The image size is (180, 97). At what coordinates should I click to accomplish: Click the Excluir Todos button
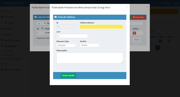point(138,17)
